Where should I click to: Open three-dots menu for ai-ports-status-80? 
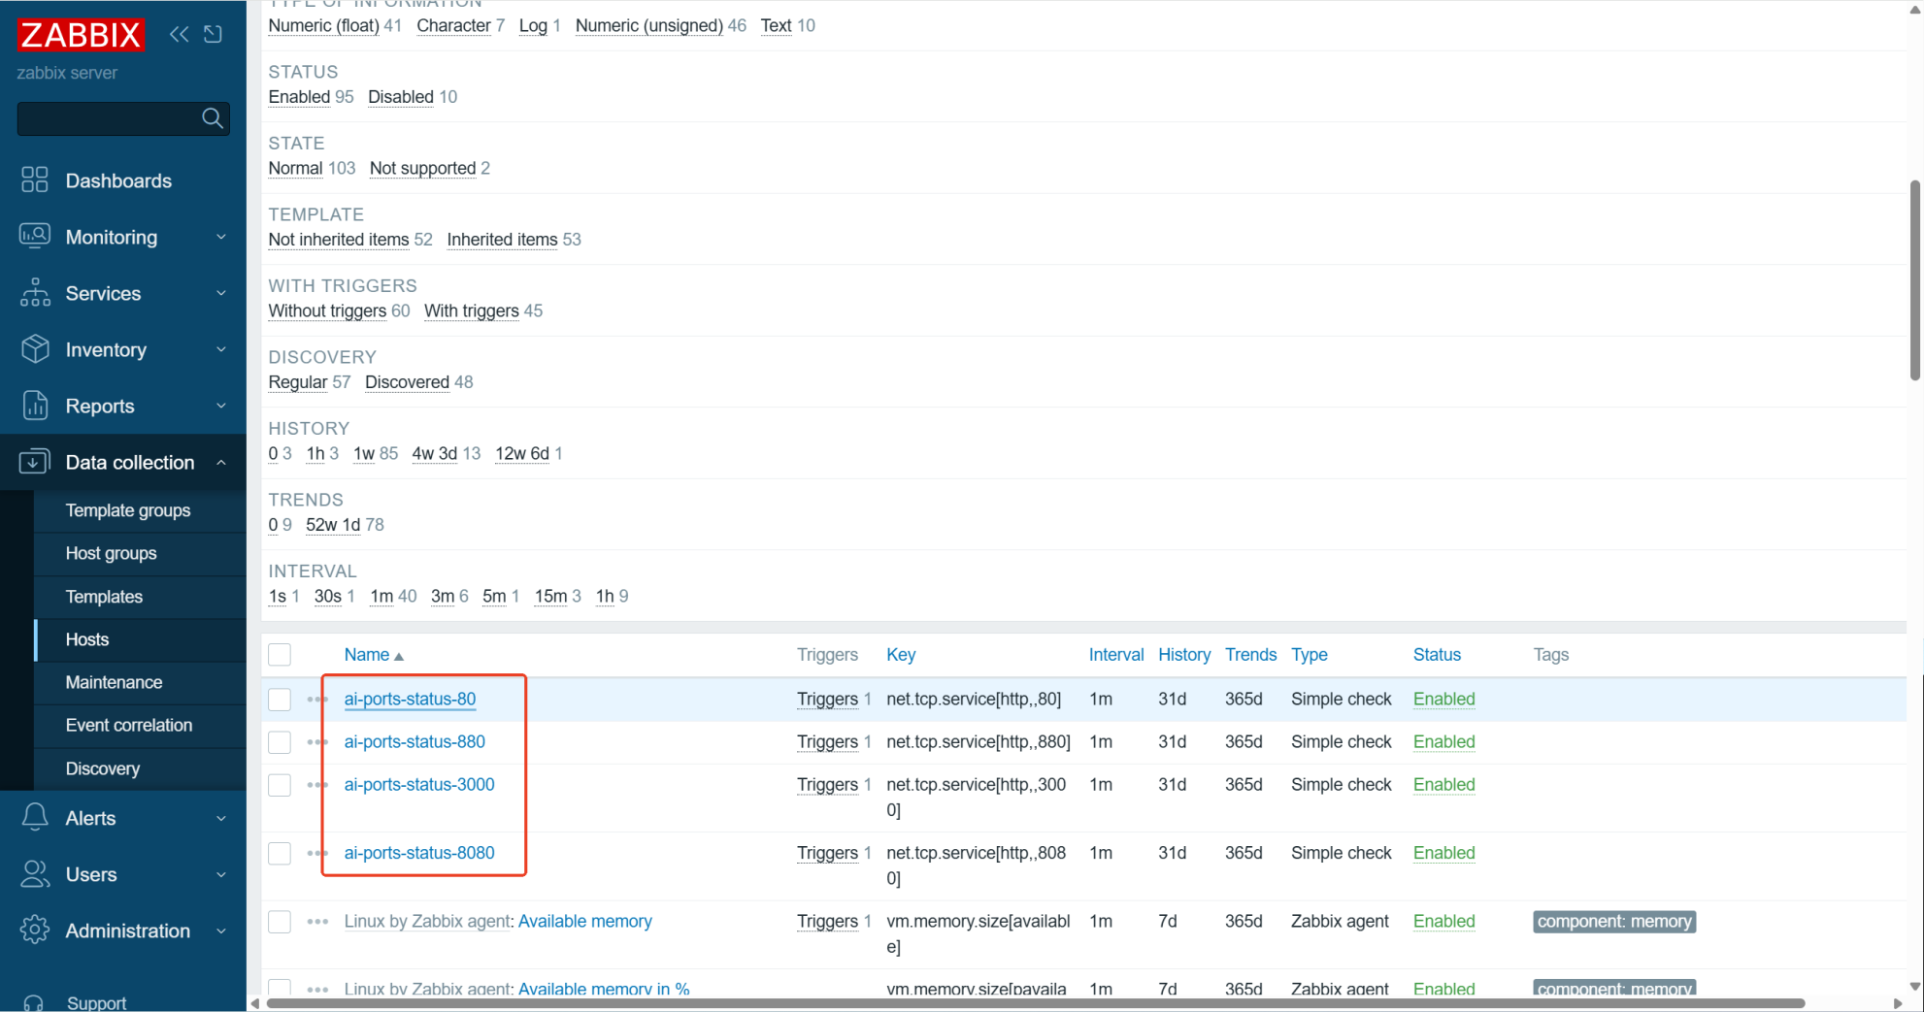point(317,699)
